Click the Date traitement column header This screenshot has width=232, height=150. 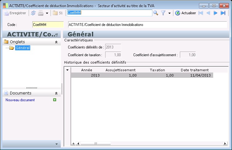(x=195, y=70)
